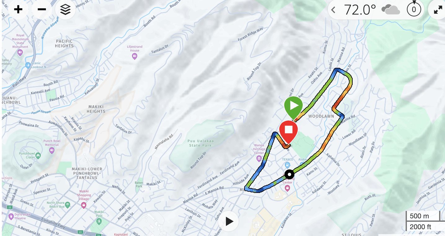Click the Manoa Heritage Center map pin

click(259, 159)
